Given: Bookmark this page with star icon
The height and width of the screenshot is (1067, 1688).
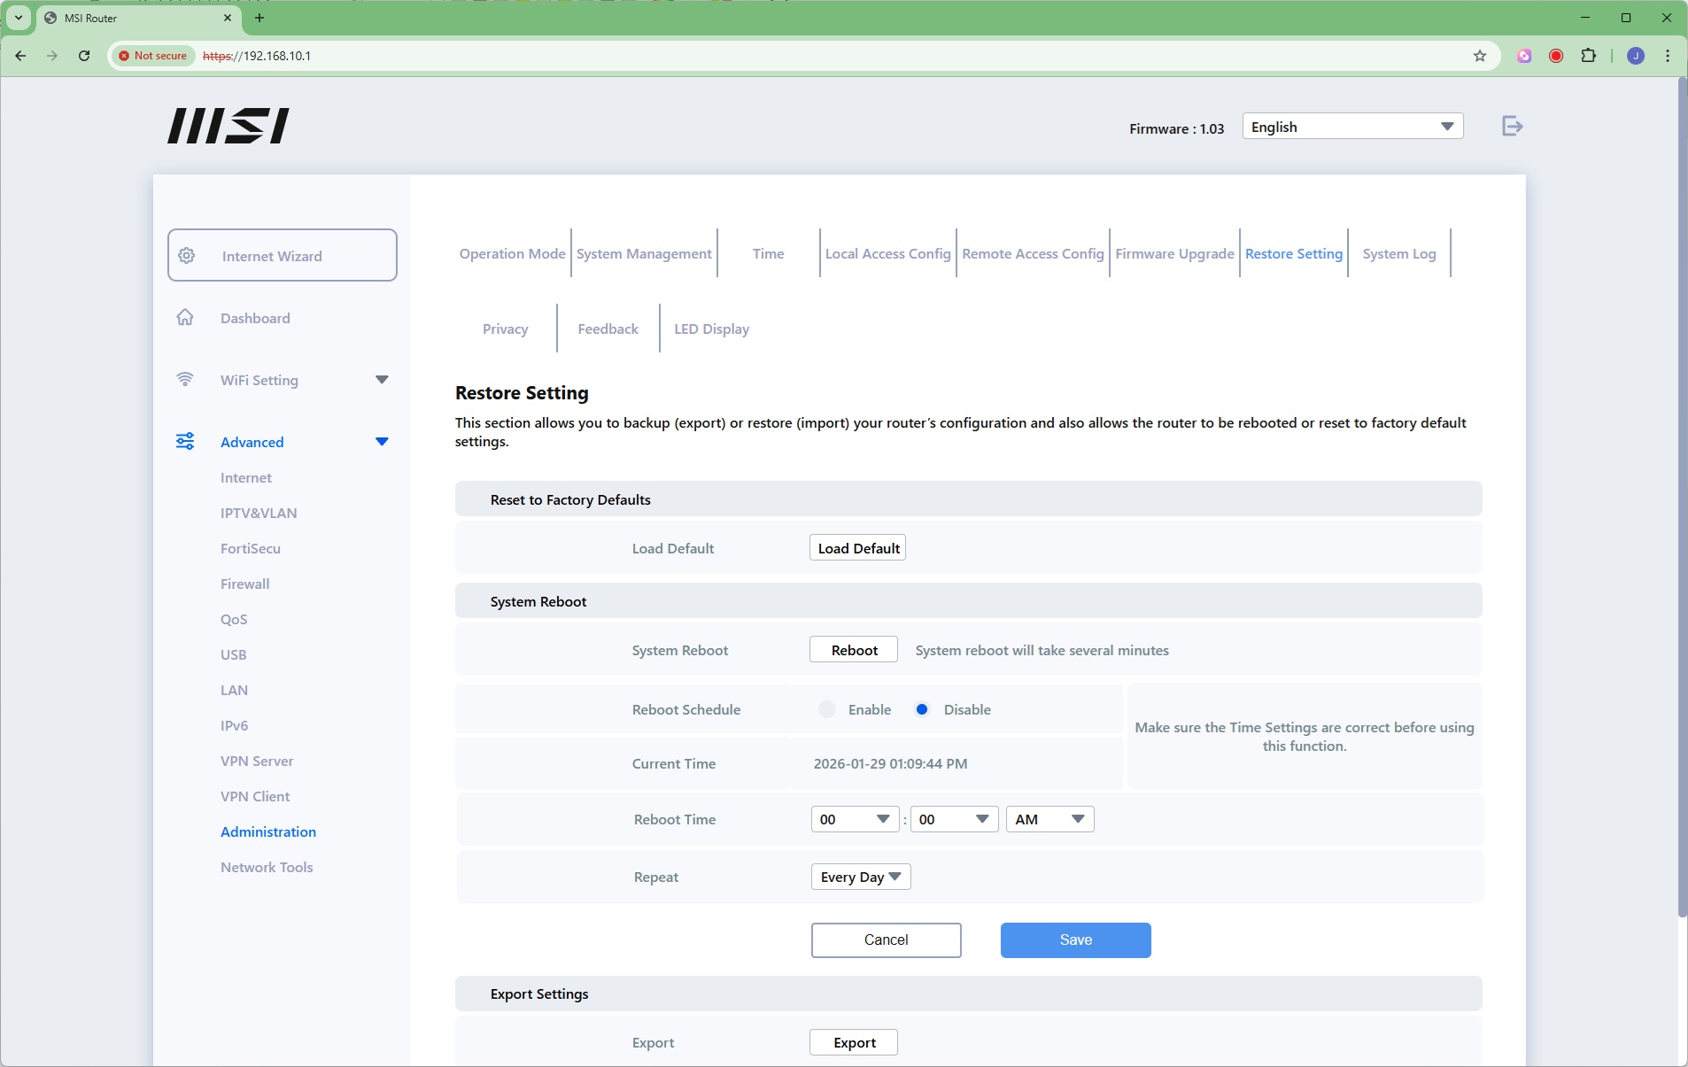Looking at the screenshot, I should (1479, 56).
